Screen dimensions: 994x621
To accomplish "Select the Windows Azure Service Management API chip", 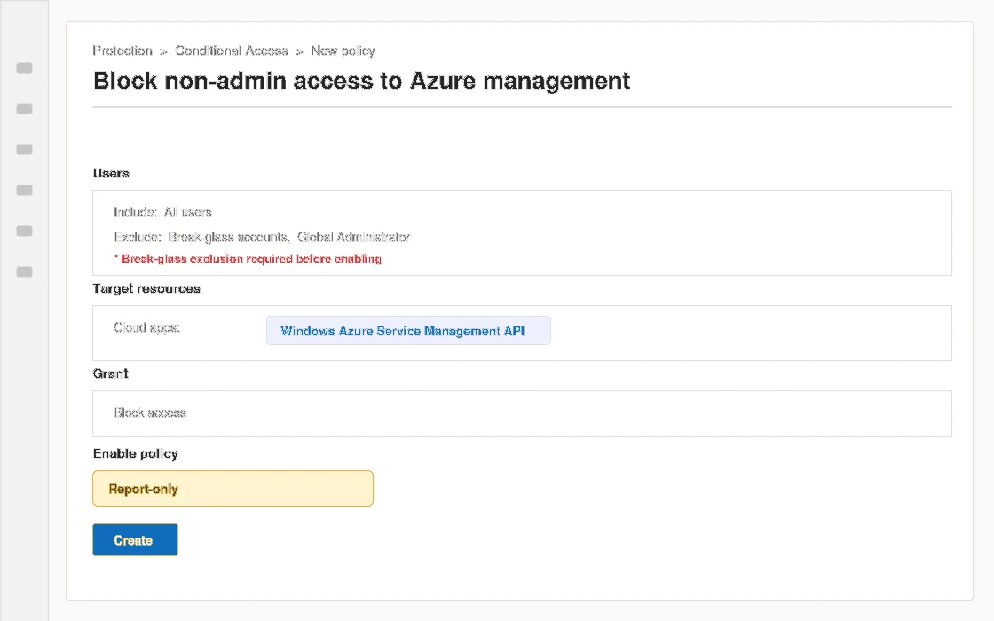I will [408, 331].
